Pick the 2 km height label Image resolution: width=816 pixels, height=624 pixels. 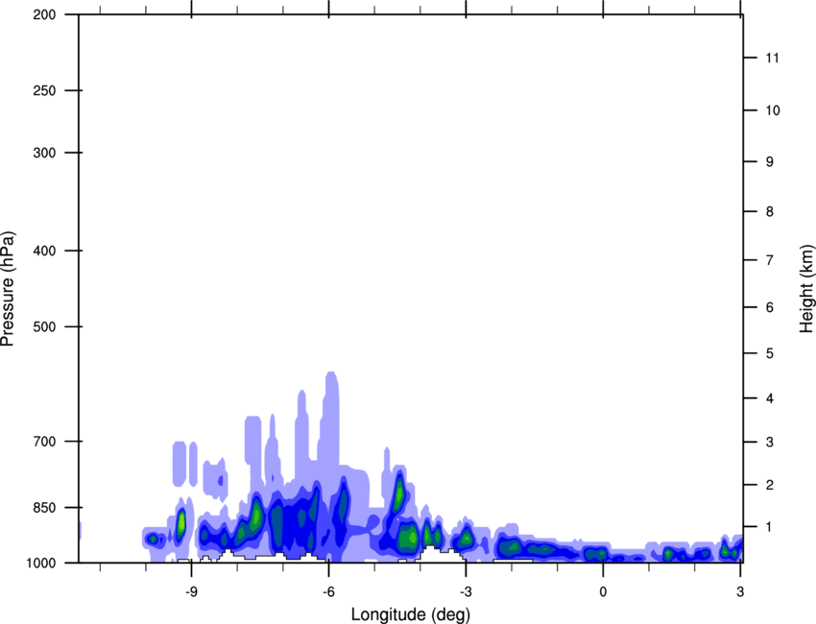[x=770, y=485]
